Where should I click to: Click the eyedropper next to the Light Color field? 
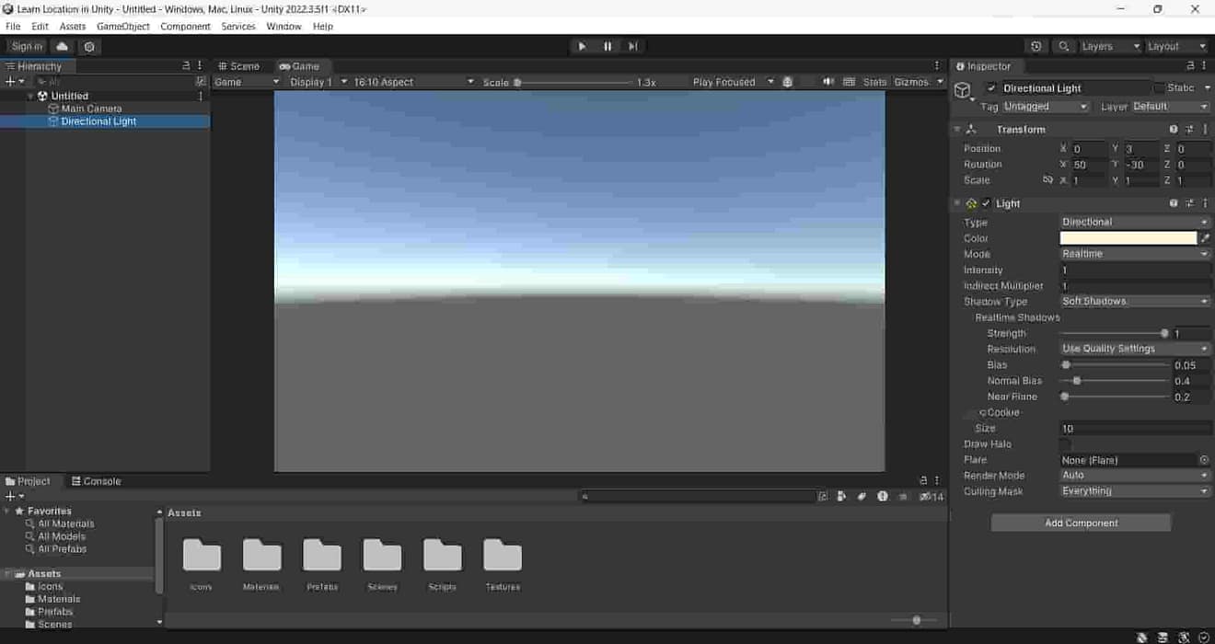1204,237
